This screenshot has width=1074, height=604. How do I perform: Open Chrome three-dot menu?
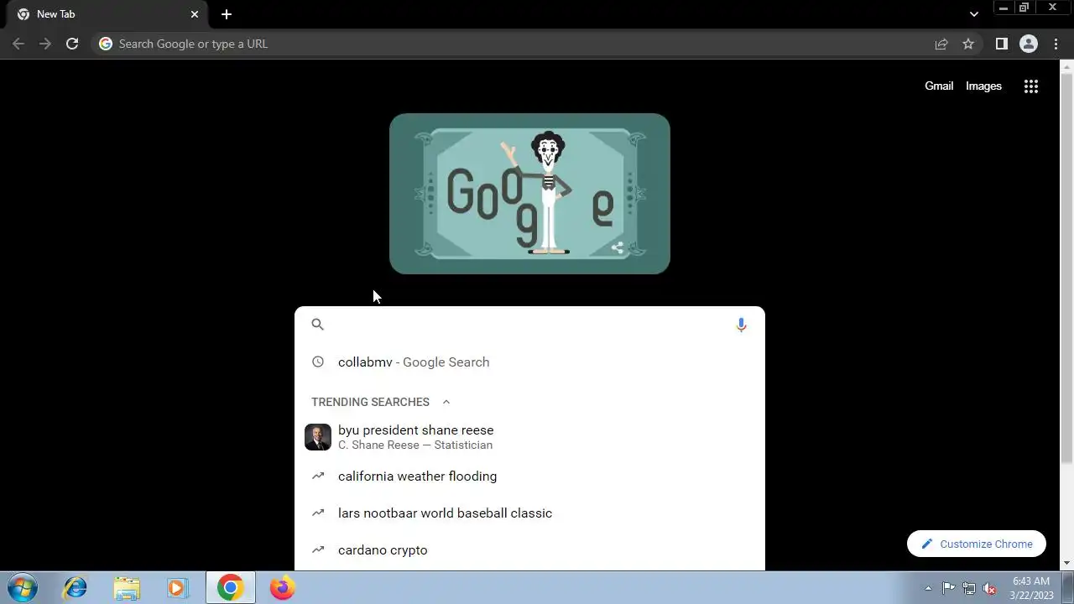1056,44
